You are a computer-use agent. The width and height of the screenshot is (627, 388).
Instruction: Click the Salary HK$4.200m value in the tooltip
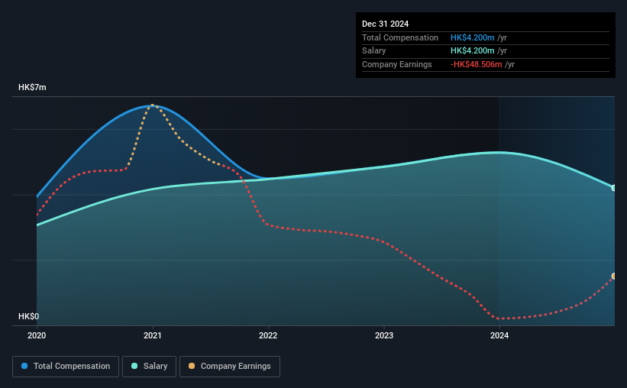click(x=472, y=51)
